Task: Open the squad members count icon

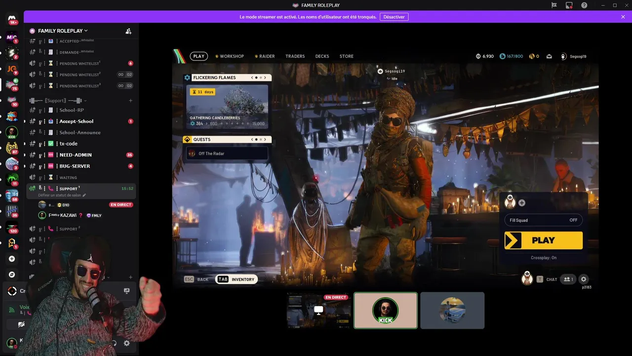Action: click(x=568, y=279)
